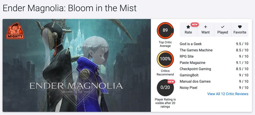Click the 0/20 player rating circle

coord(165,87)
